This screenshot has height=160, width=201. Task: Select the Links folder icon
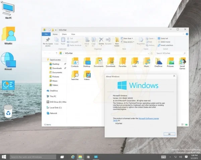point(134,62)
